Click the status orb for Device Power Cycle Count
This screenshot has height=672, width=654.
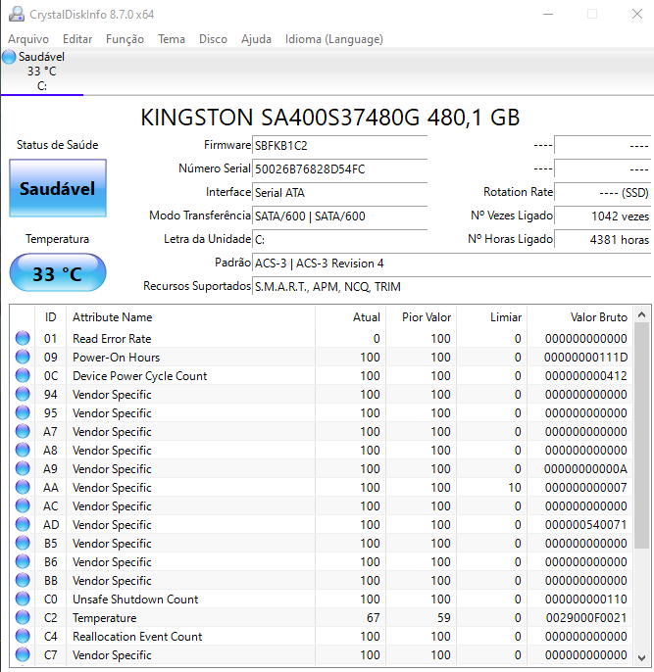(x=23, y=375)
